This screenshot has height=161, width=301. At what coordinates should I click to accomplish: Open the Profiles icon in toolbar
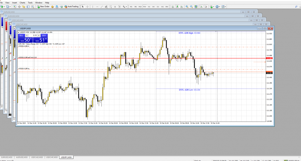pyautogui.click(x=7, y=7)
